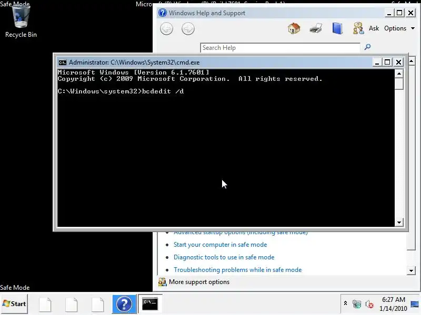The width and height of the screenshot is (421, 315).
Task: Click the Microsoft Windows Version 6.1.7601 line
Action: [133, 72]
